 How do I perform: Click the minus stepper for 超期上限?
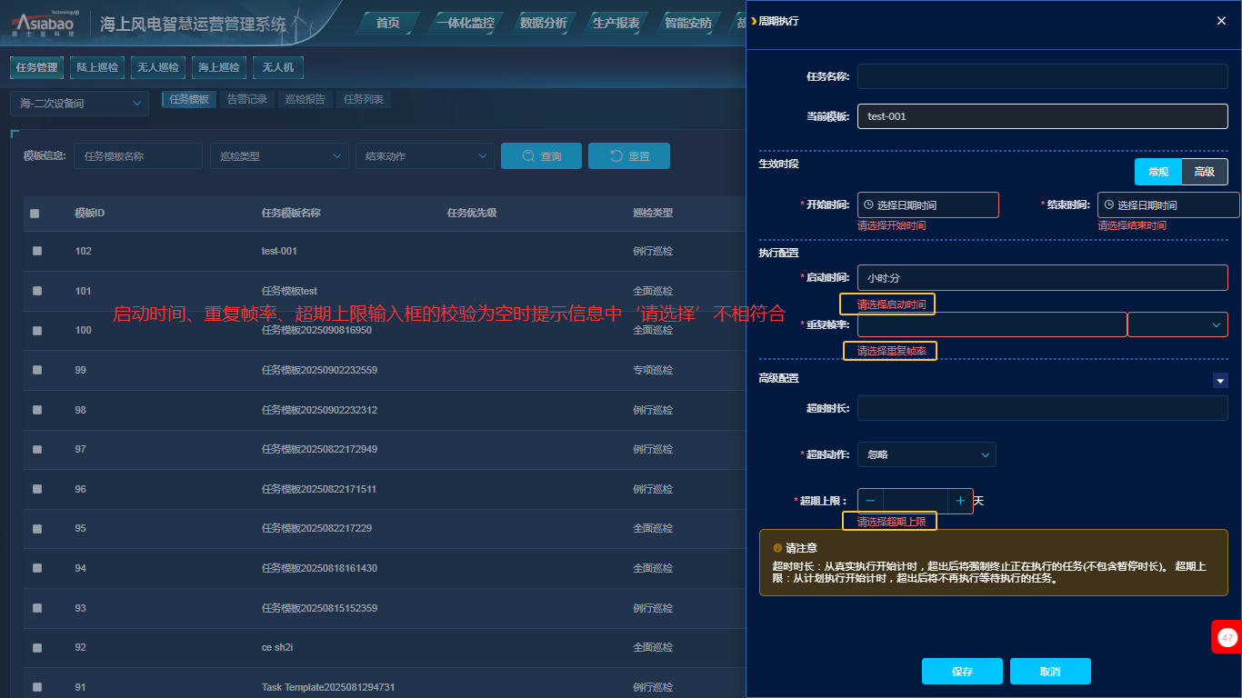pos(870,501)
